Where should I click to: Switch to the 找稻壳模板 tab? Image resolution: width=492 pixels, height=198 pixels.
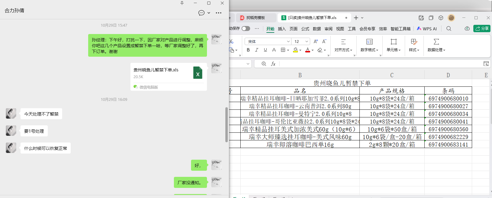(x=255, y=18)
